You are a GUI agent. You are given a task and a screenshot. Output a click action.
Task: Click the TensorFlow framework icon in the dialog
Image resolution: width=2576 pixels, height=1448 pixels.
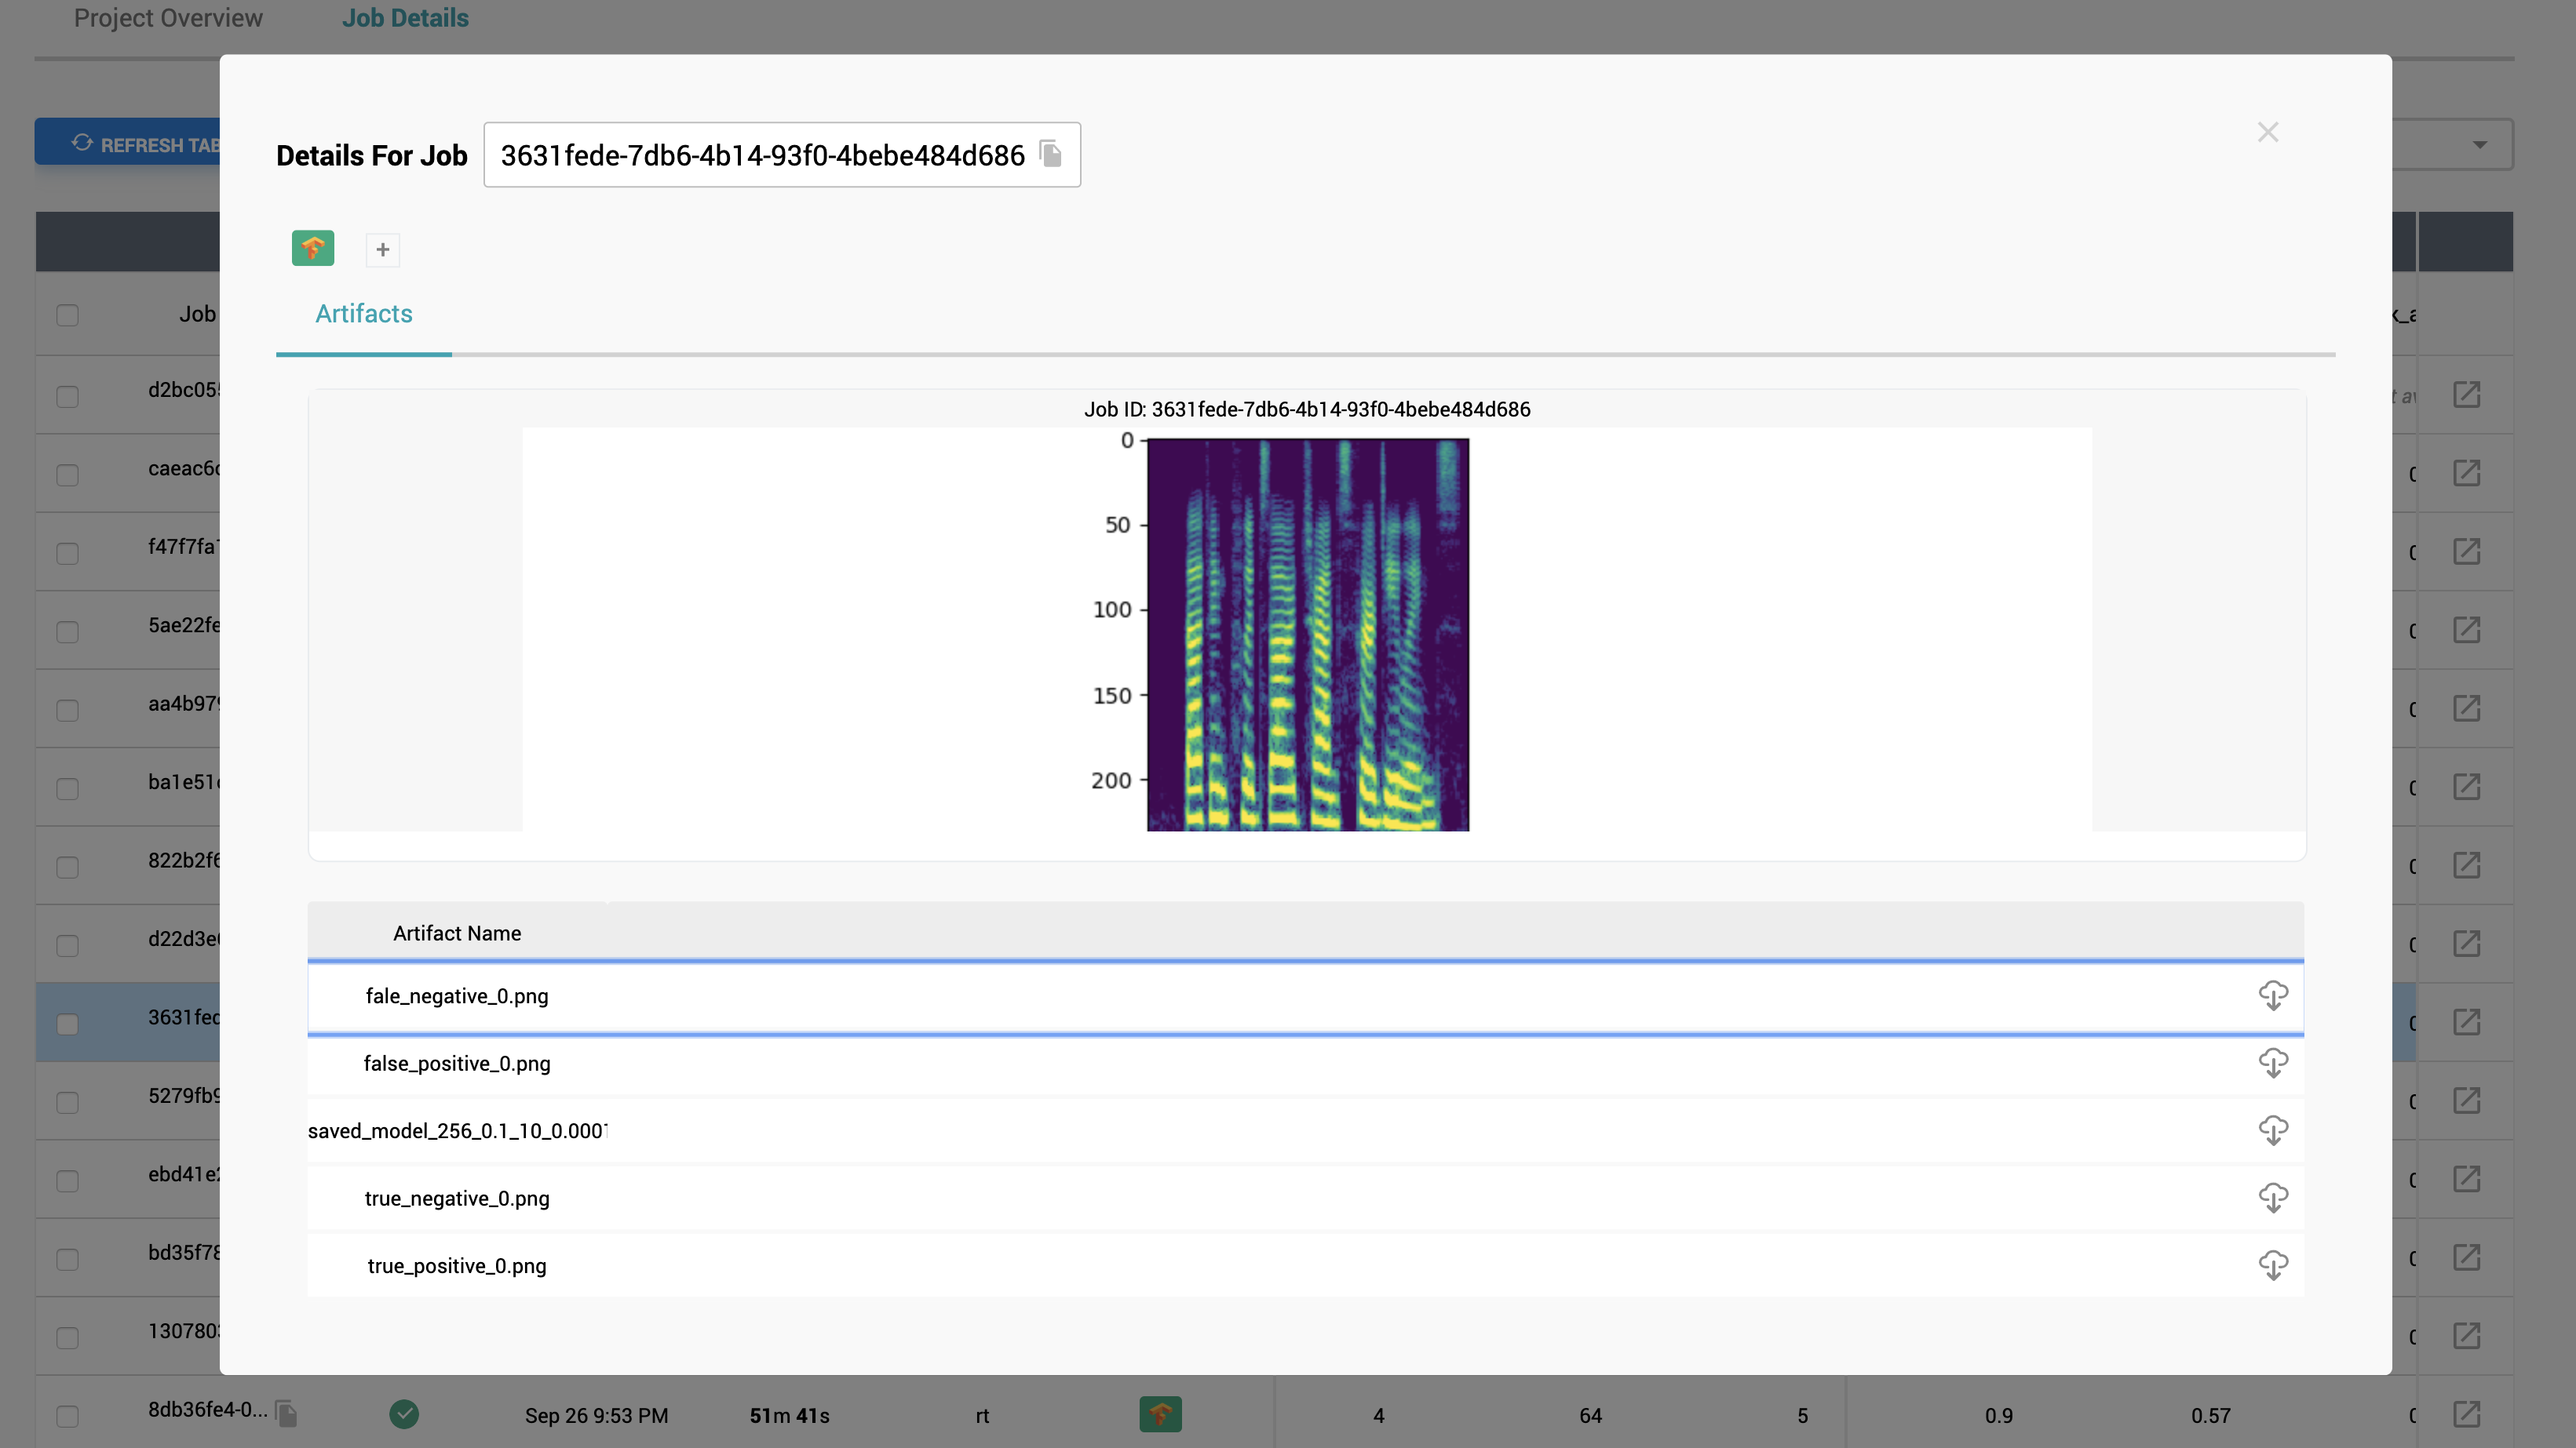click(x=313, y=248)
